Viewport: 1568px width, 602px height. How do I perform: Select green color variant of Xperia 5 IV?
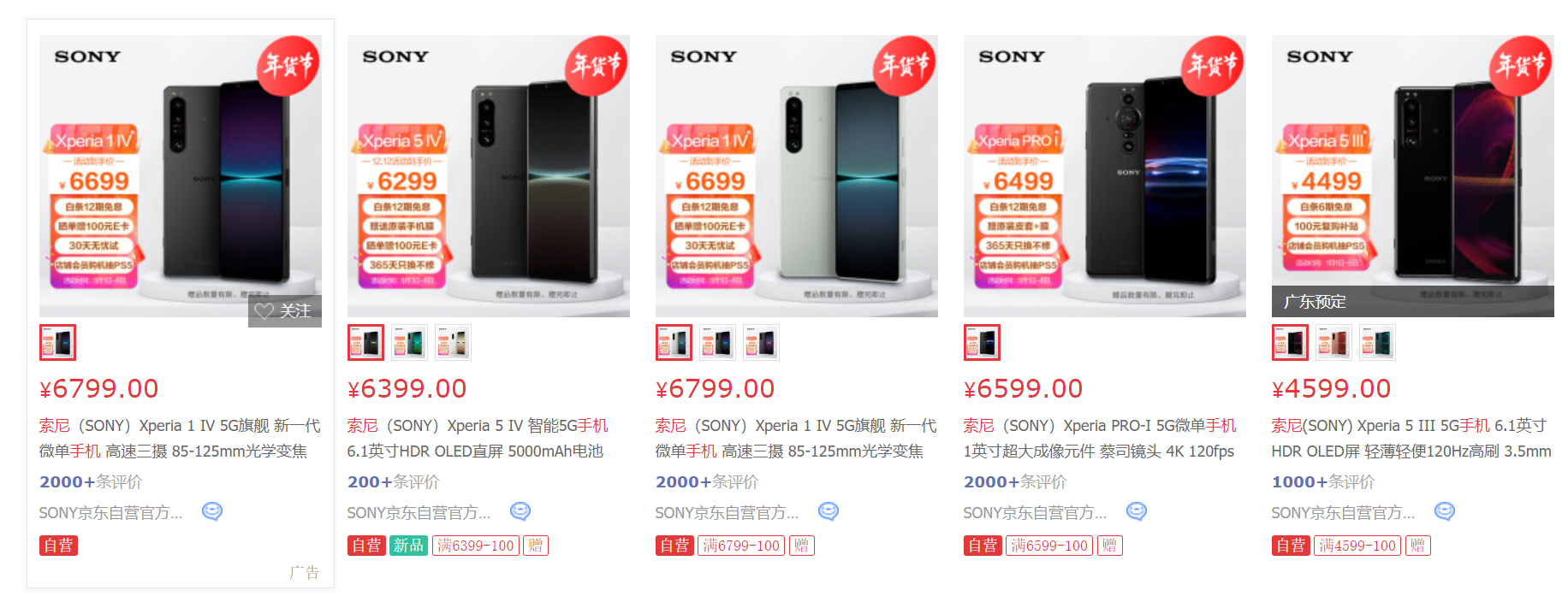(409, 343)
